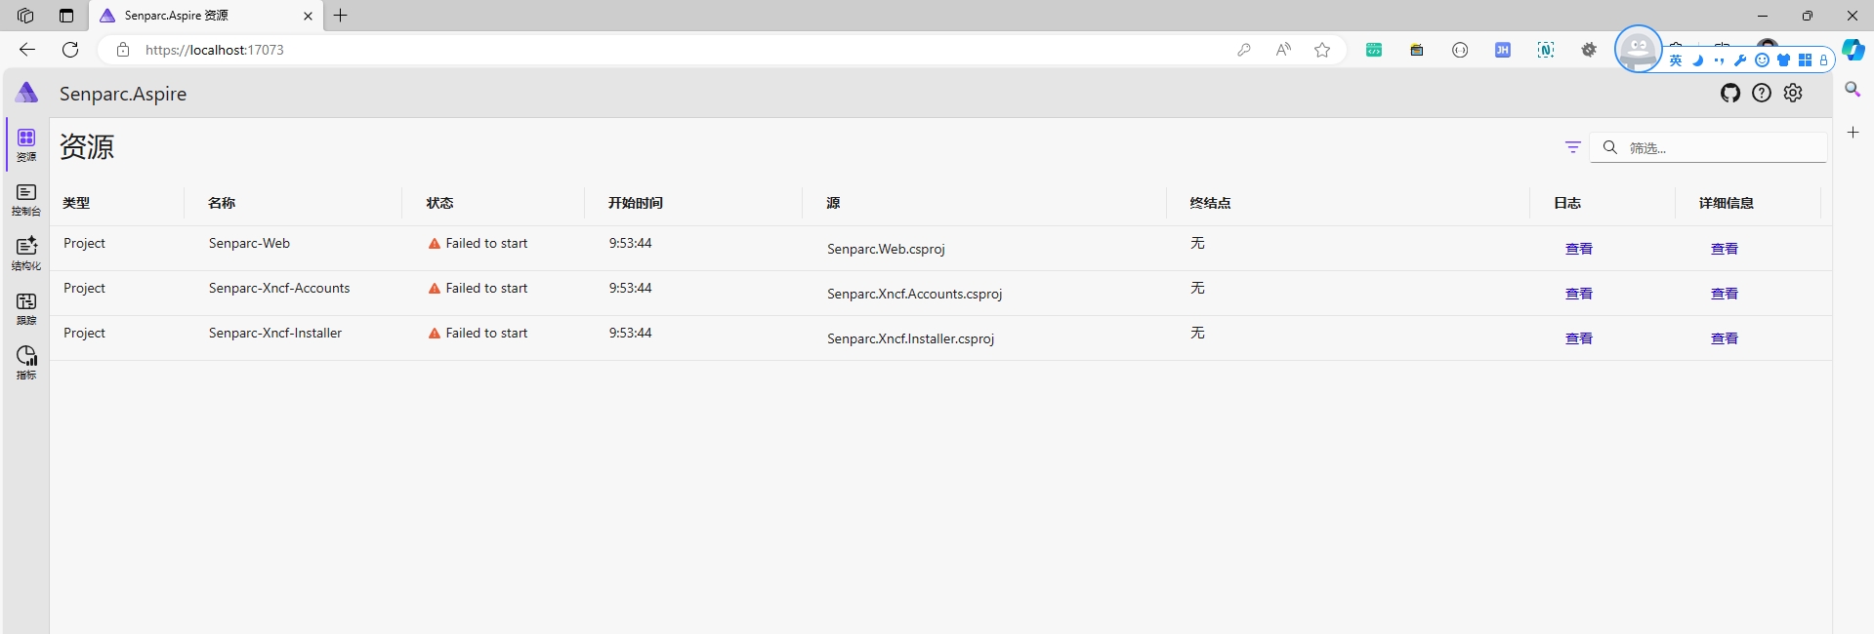The width and height of the screenshot is (1874, 634).
Task: View logs (查看) for Senparc-Xncf-Installer
Action: point(1579,338)
